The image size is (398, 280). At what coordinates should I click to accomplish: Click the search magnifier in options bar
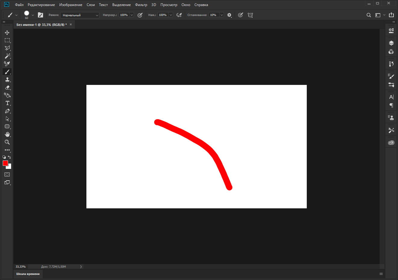368,15
